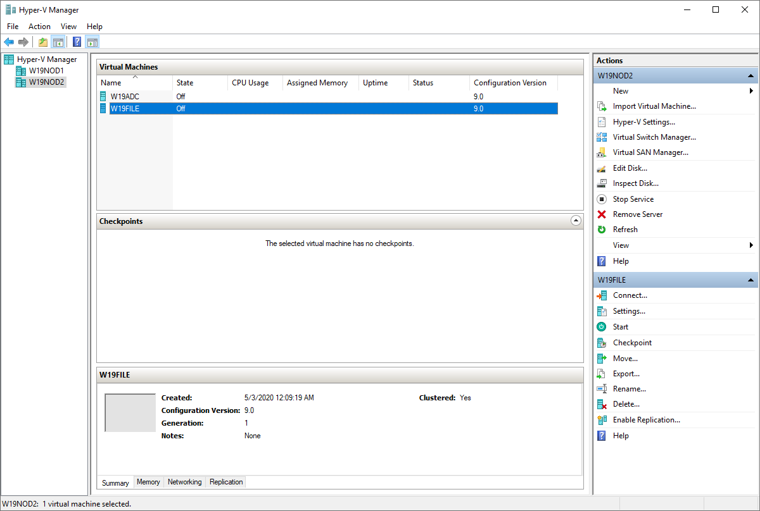Sort by the CPU Usage column header
This screenshot has height=511, width=760.
pyautogui.click(x=255, y=83)
